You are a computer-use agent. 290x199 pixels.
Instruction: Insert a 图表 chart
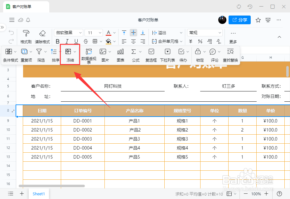tap(120, 55)
